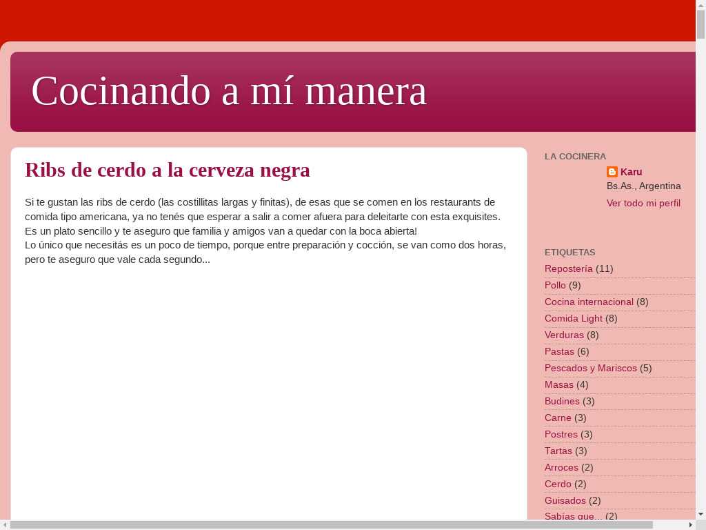Open the Postres label
Viewport: 706px width, 530px height.
[561, 435]
